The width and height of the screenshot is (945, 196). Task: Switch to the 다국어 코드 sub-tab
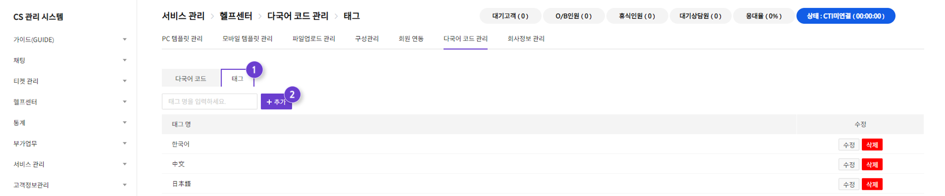(x=191, y=78)
